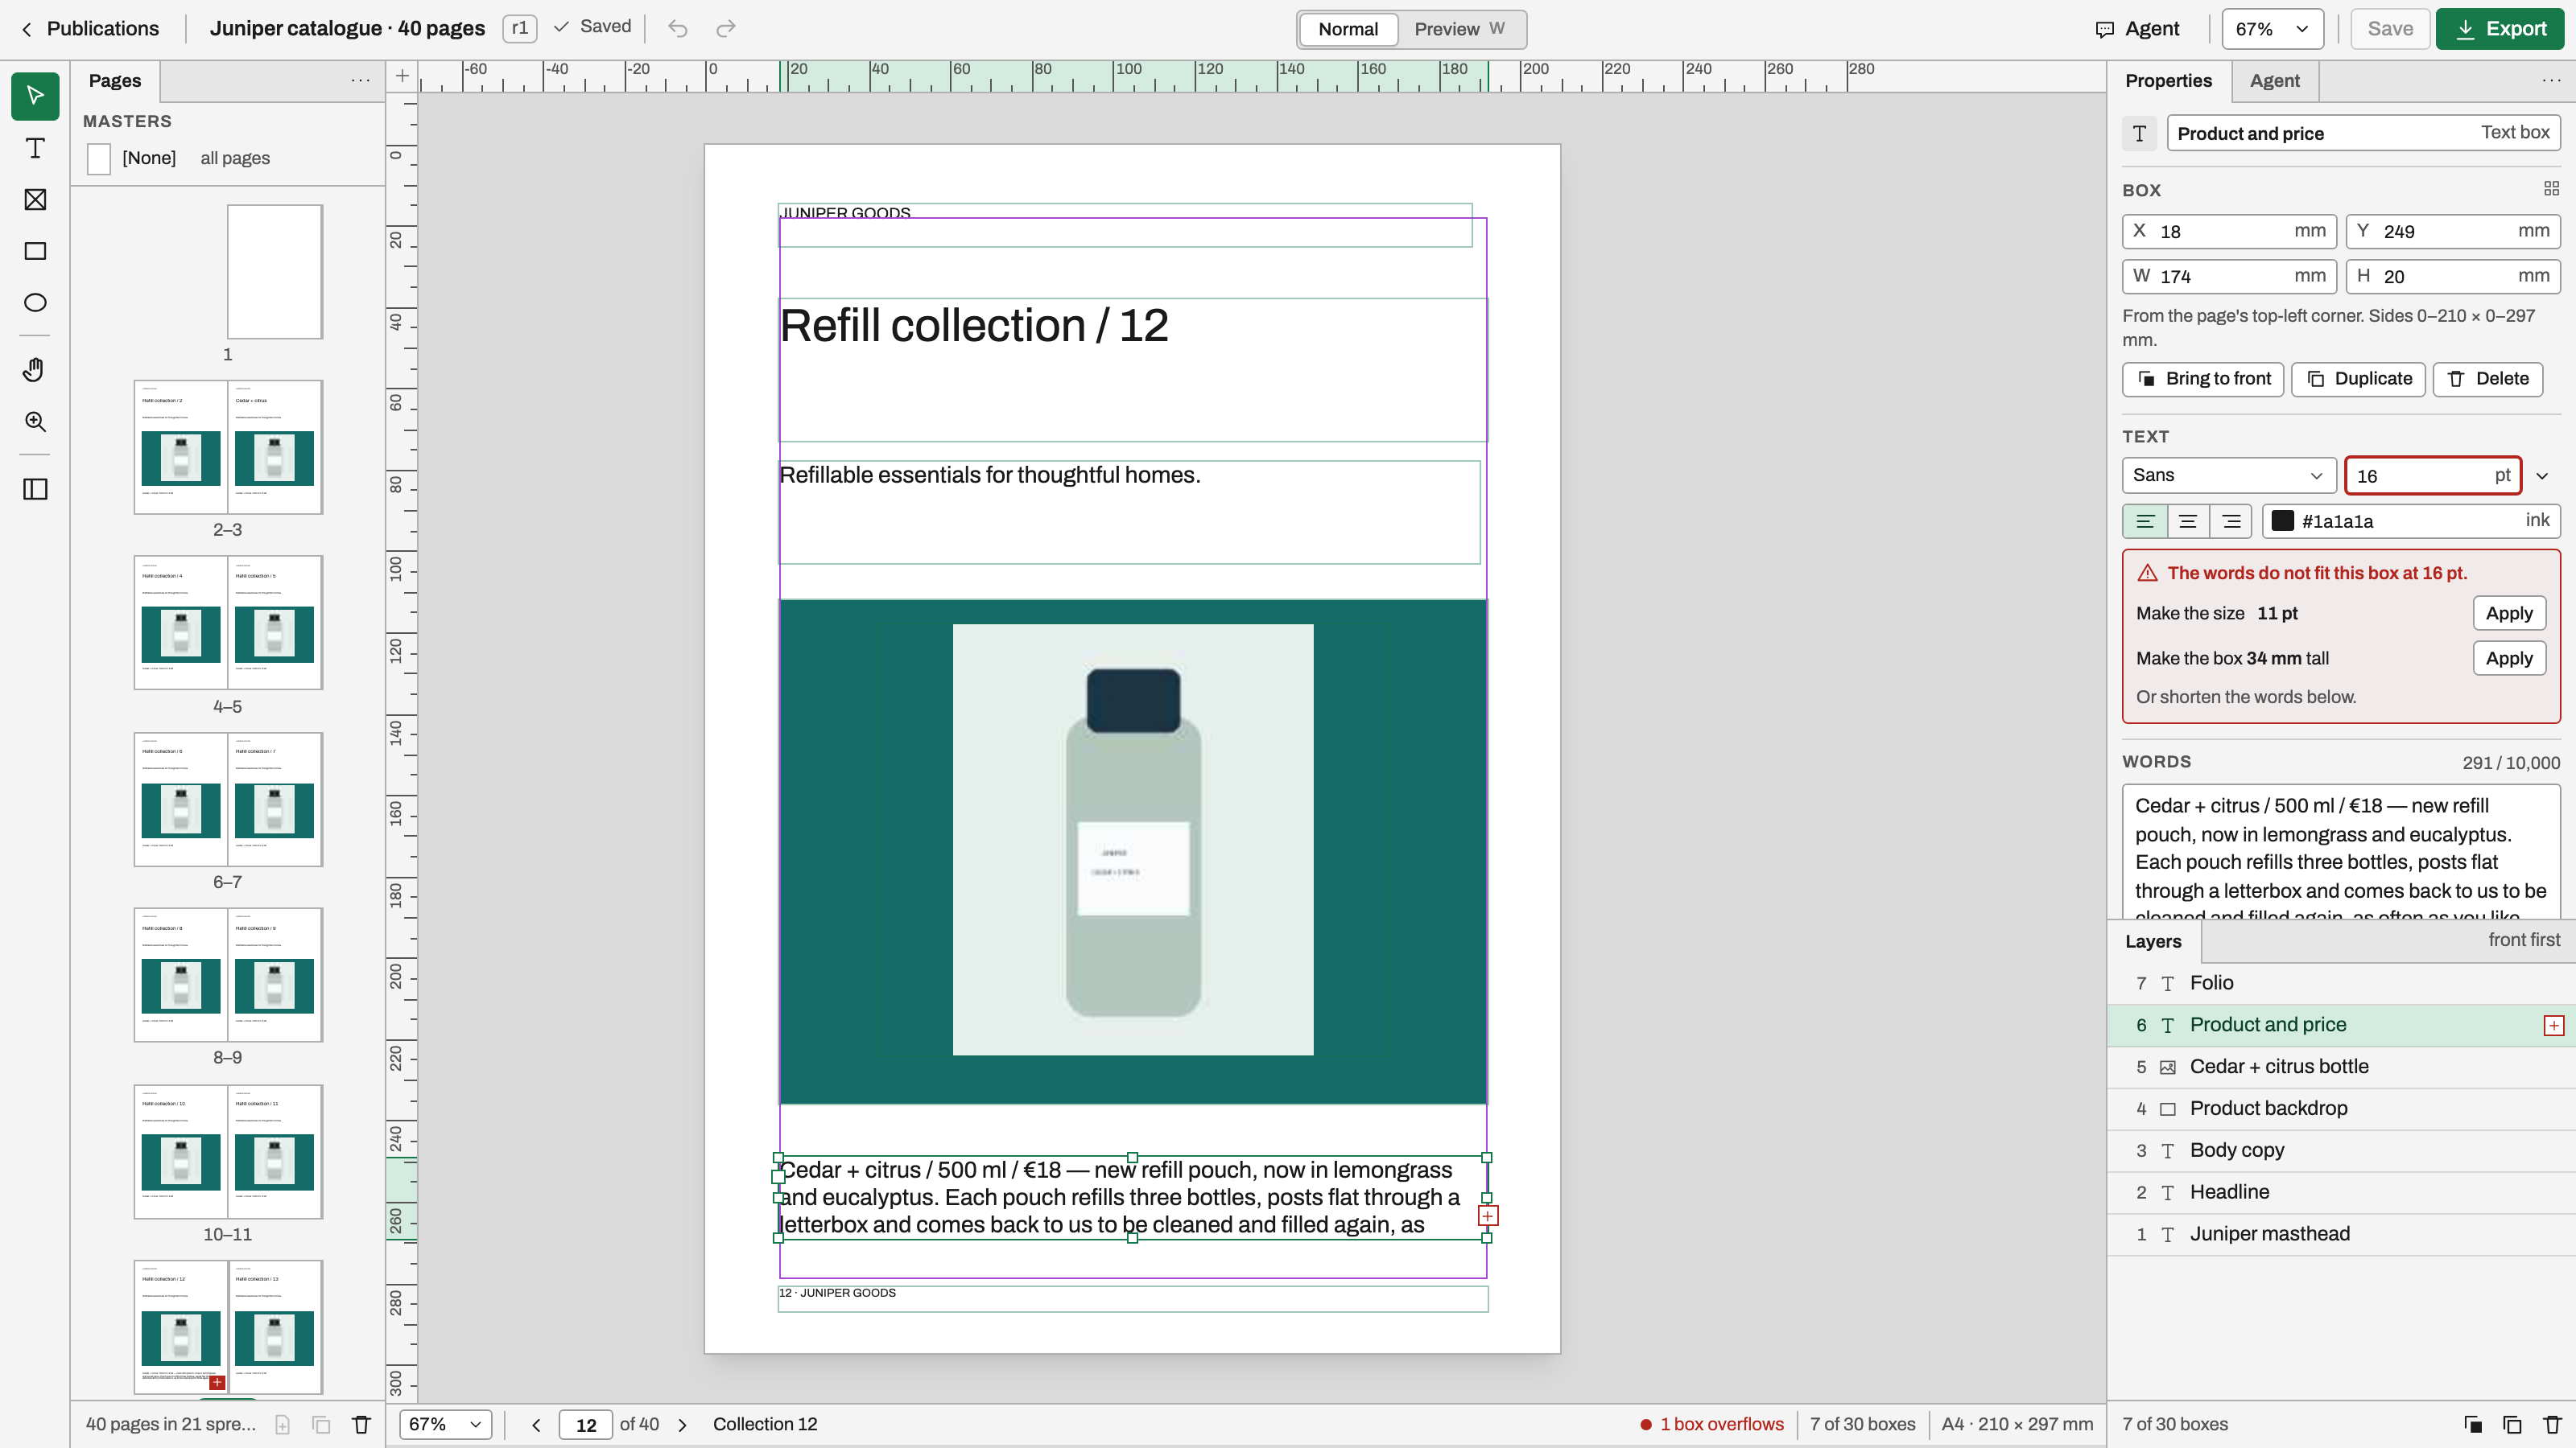The height and width of the screenshot is (1448, 2576).
Task: Click the X position field
Action: click(x=2229, y=232)
